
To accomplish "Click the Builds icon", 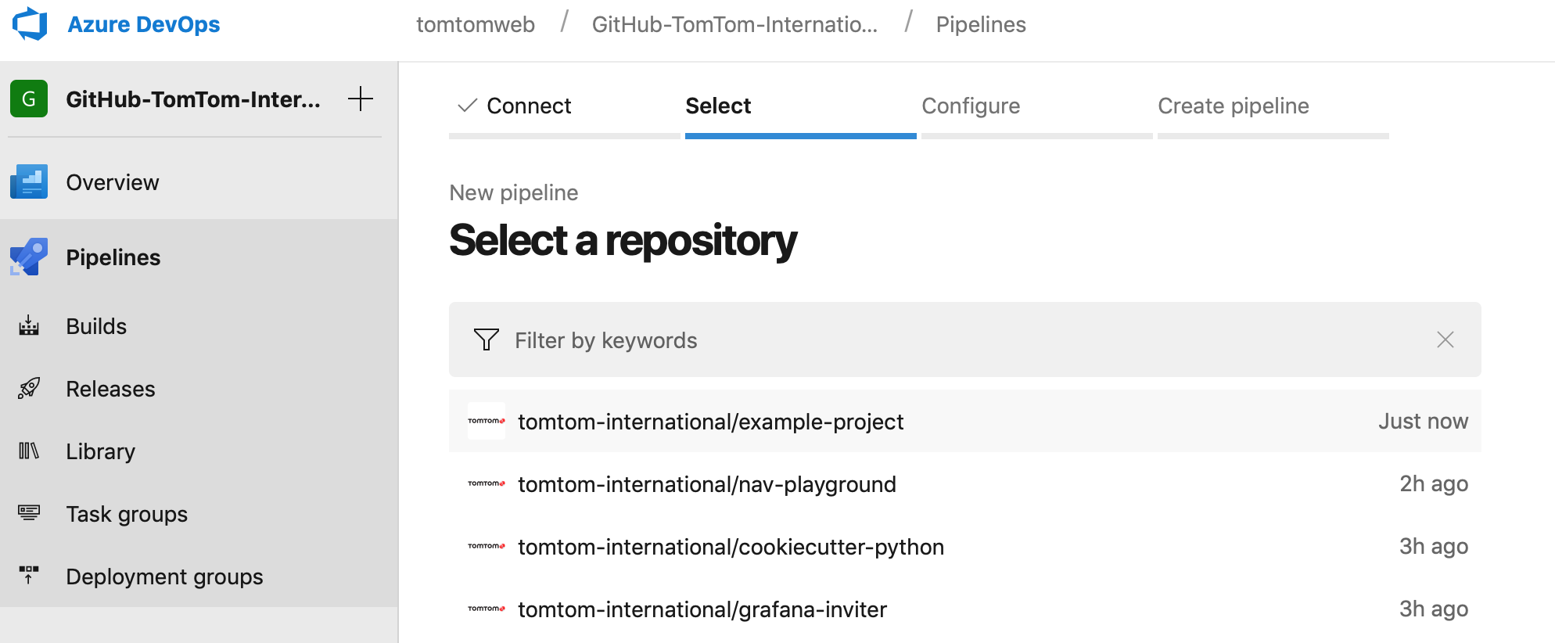I will [x=29, y=325].
